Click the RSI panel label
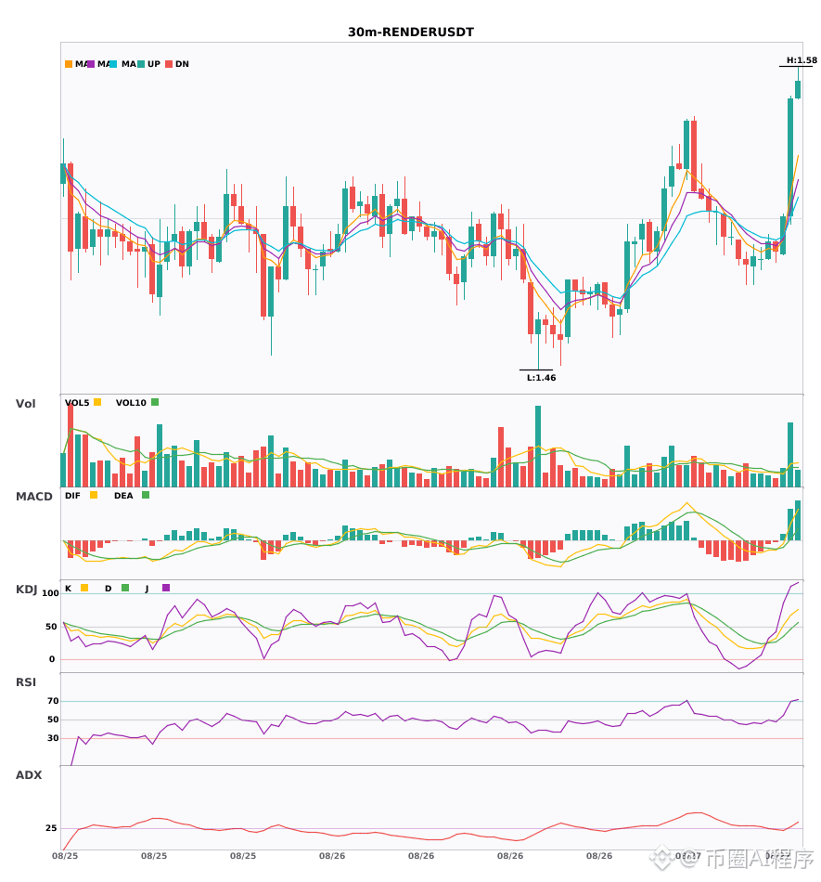The height and width of the screenshot is (882, 821). coord(26,682)
